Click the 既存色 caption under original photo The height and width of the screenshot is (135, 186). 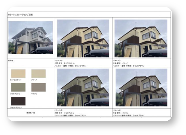[x=11, y=61]
